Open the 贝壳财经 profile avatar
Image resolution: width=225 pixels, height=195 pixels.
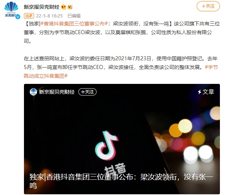coord(11,10)
